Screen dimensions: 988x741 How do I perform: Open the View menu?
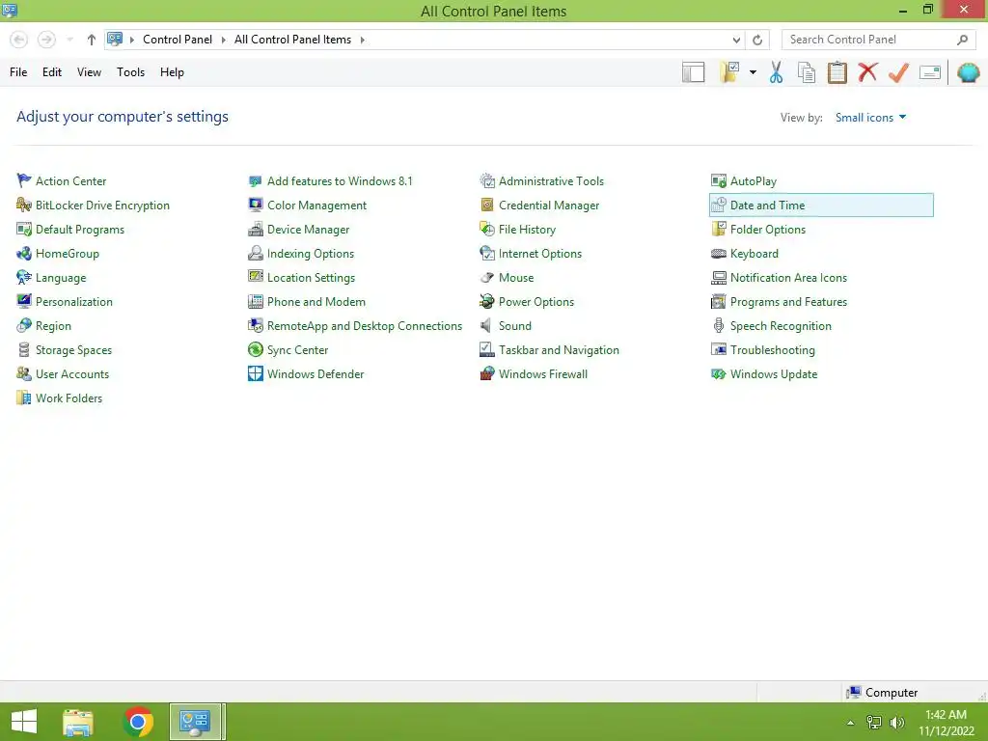pyautogui.click(x=89, y=72)
